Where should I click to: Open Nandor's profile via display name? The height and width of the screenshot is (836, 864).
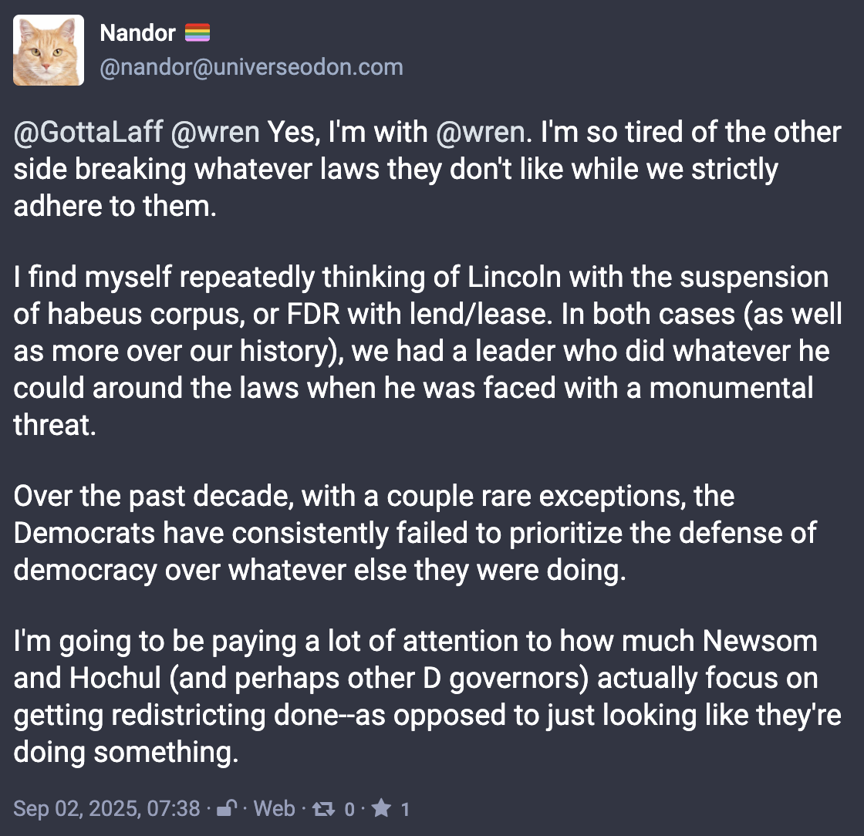pos(138,33)
